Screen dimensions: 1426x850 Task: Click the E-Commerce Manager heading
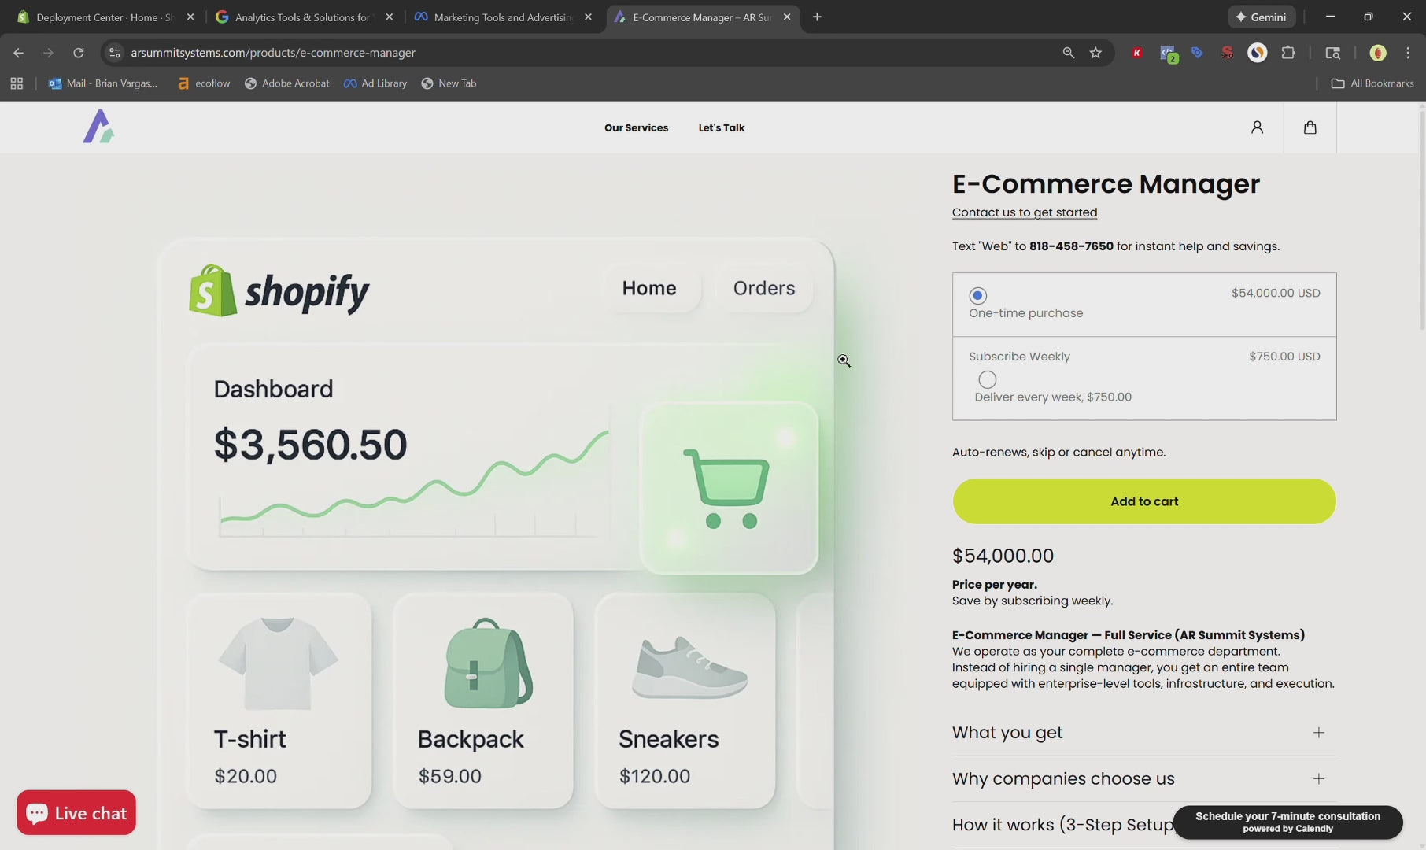tap(1106, 183)
